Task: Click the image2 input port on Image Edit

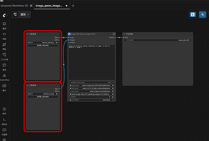Action: (69, 40)
